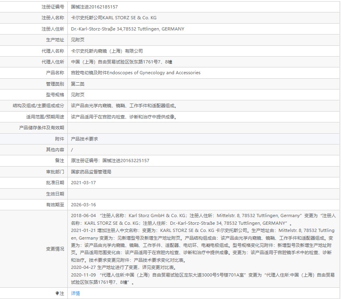Select registrant name 卡尔史托斯公司KARL STORZ SE & Co. KG
The height and width of the screenshot is (299, 341).
114,18
